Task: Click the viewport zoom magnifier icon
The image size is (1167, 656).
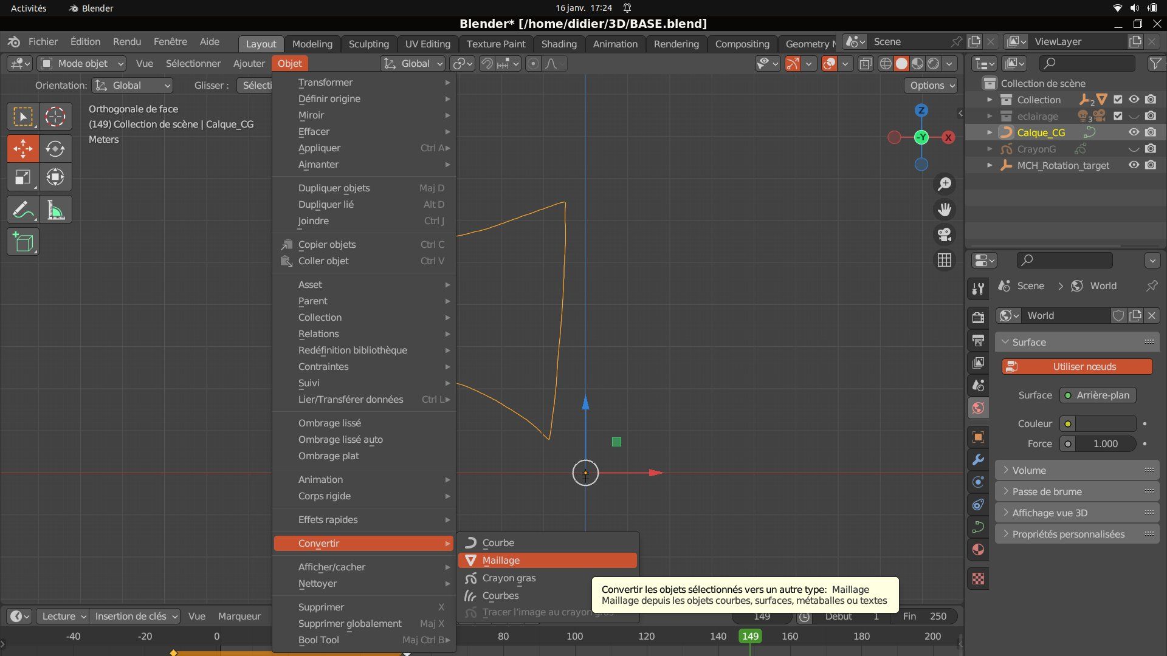Action: [945, 183]
